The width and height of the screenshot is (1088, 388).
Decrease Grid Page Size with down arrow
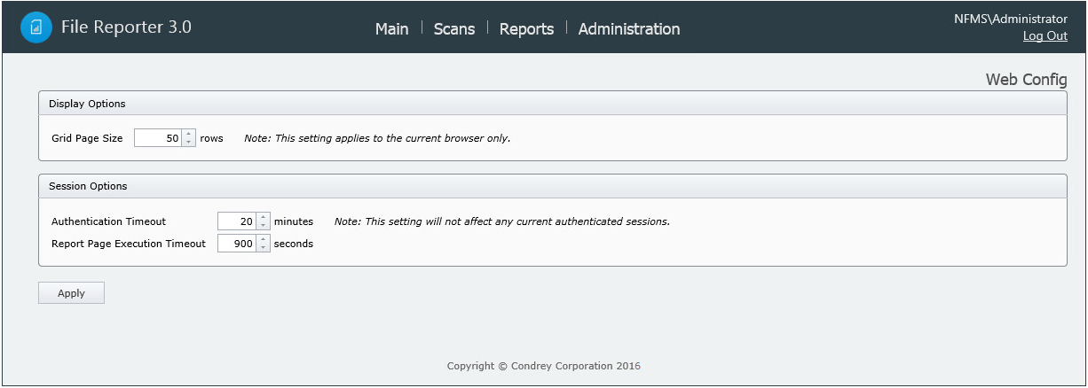pyautogui.click(x=188, y=143)
